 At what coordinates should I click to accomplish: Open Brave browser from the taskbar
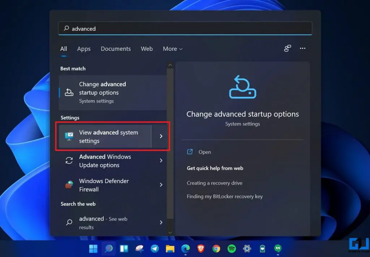(201, 249)
